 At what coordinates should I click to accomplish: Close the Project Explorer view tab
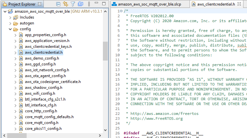(x=40, y=4)
